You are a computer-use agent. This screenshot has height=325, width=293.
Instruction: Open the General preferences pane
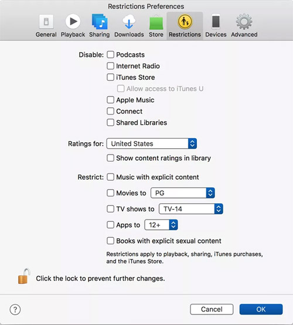pyautogui.click(x=46, y=26)
